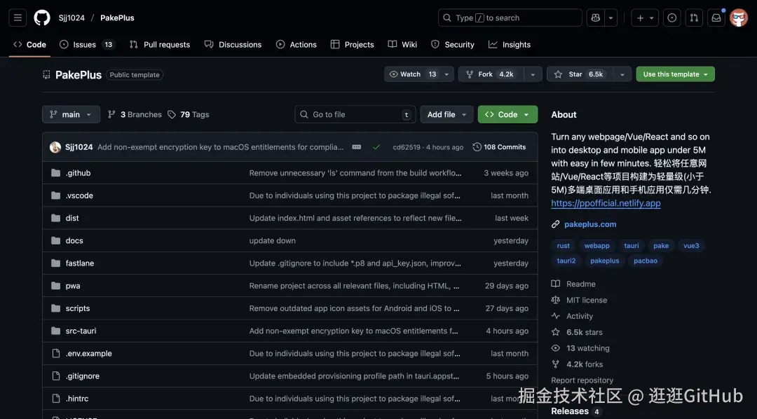View the 108 Commits history
Viewport: 757px width, 419px height.
pos(499,147)
